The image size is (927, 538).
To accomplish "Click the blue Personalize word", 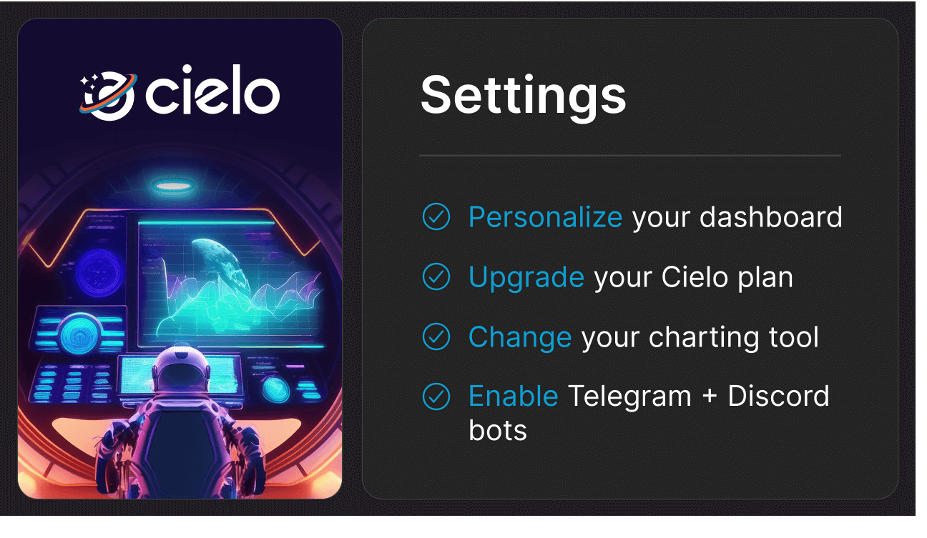I will click(545, 216).
